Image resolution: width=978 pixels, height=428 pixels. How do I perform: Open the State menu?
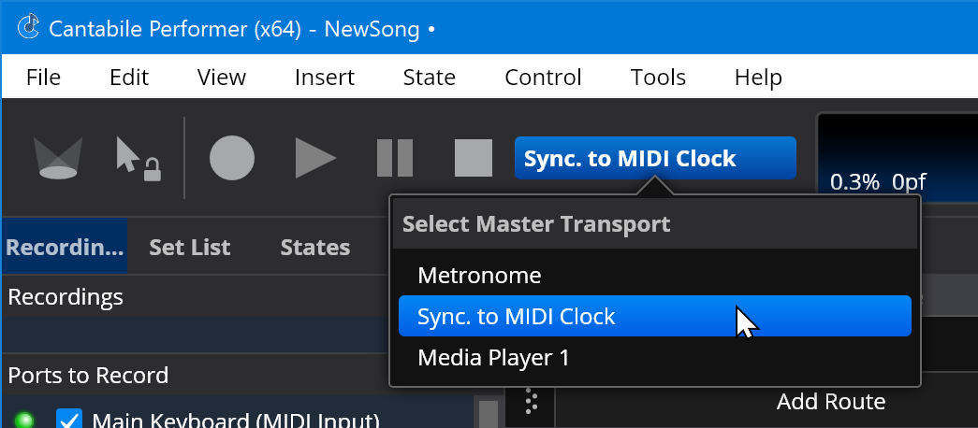(430, 78)
